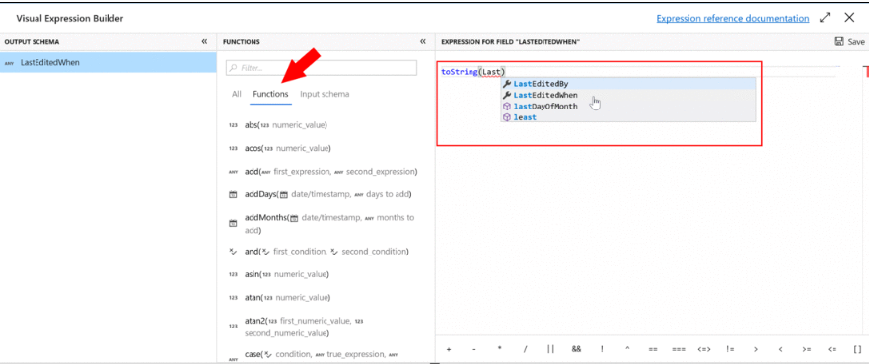Choose LastEditedBy from autocomplete list

627,84
